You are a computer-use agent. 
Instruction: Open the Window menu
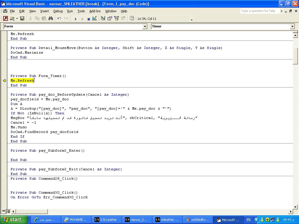(111, 11)
